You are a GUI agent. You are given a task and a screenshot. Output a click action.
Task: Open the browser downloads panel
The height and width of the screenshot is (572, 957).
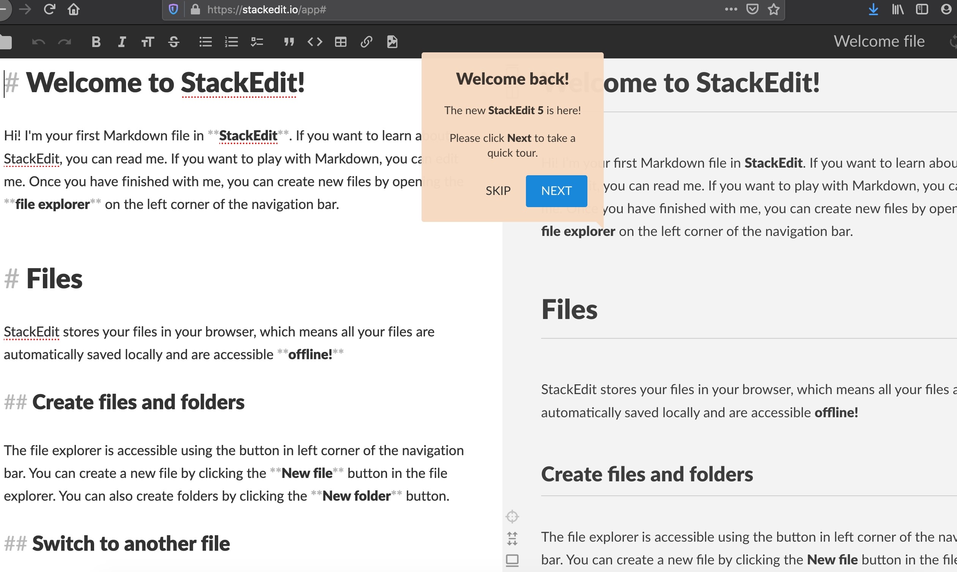click(x=874, y=9)
